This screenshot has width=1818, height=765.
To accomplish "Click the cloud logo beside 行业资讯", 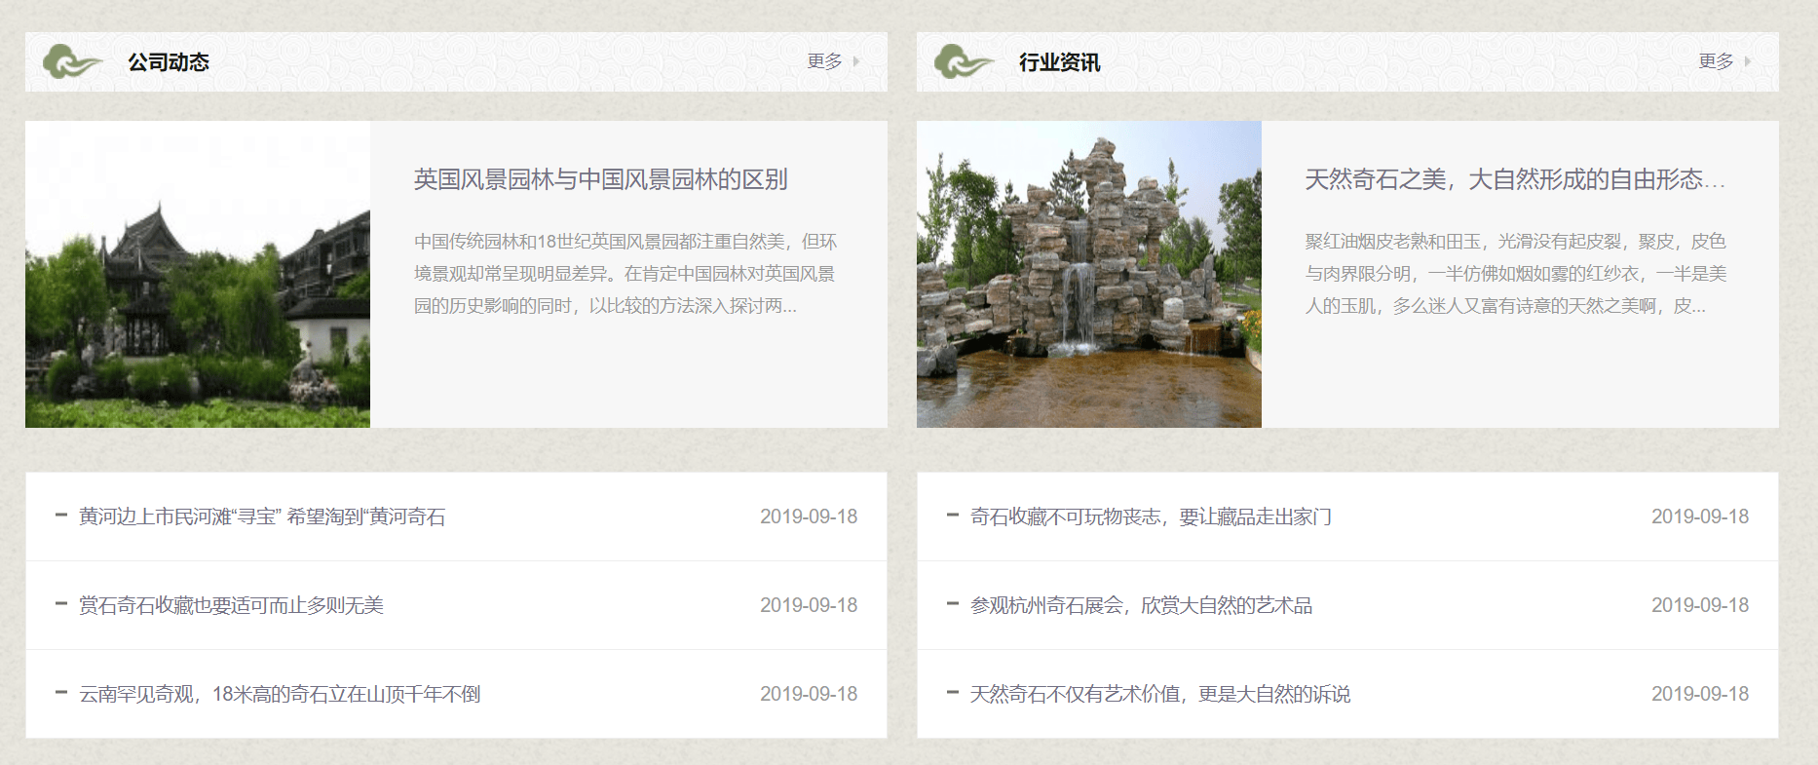I will (x=964, y=61).
